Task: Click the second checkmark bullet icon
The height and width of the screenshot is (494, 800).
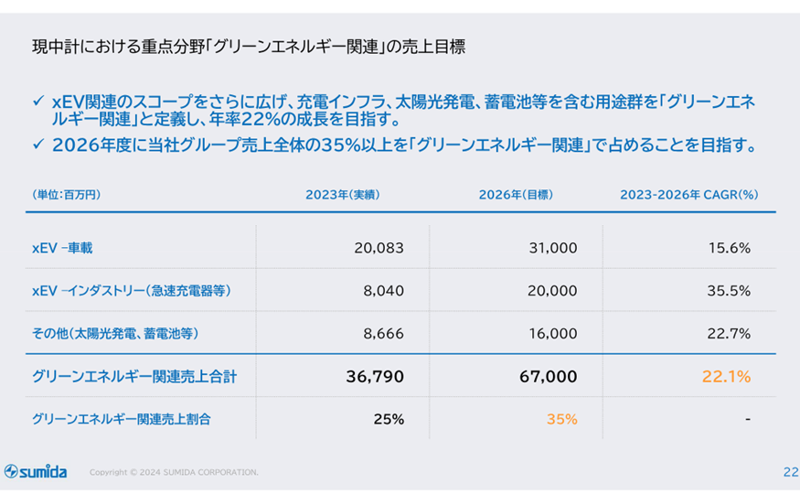Action: (38, 145)
